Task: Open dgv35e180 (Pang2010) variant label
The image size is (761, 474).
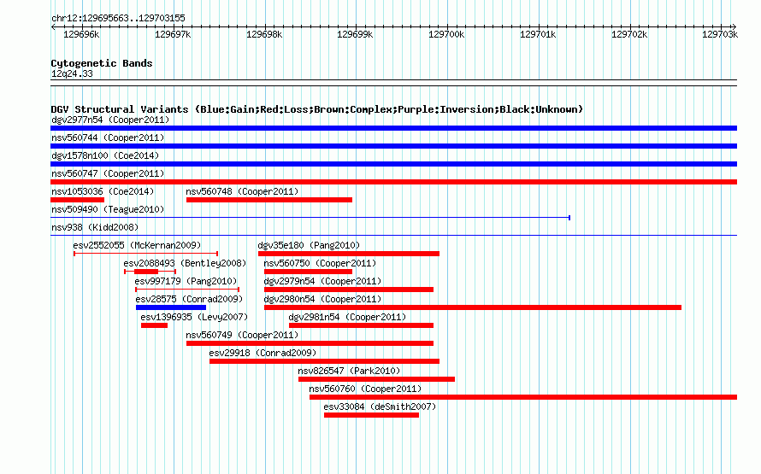Action: (309, 245)
